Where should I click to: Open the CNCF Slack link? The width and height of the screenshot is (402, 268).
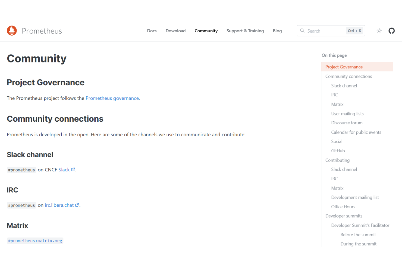point(64,170)
